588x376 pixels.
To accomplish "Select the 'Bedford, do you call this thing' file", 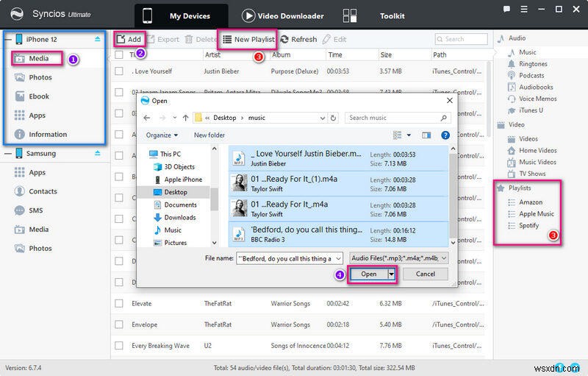I will coord(338,235).
